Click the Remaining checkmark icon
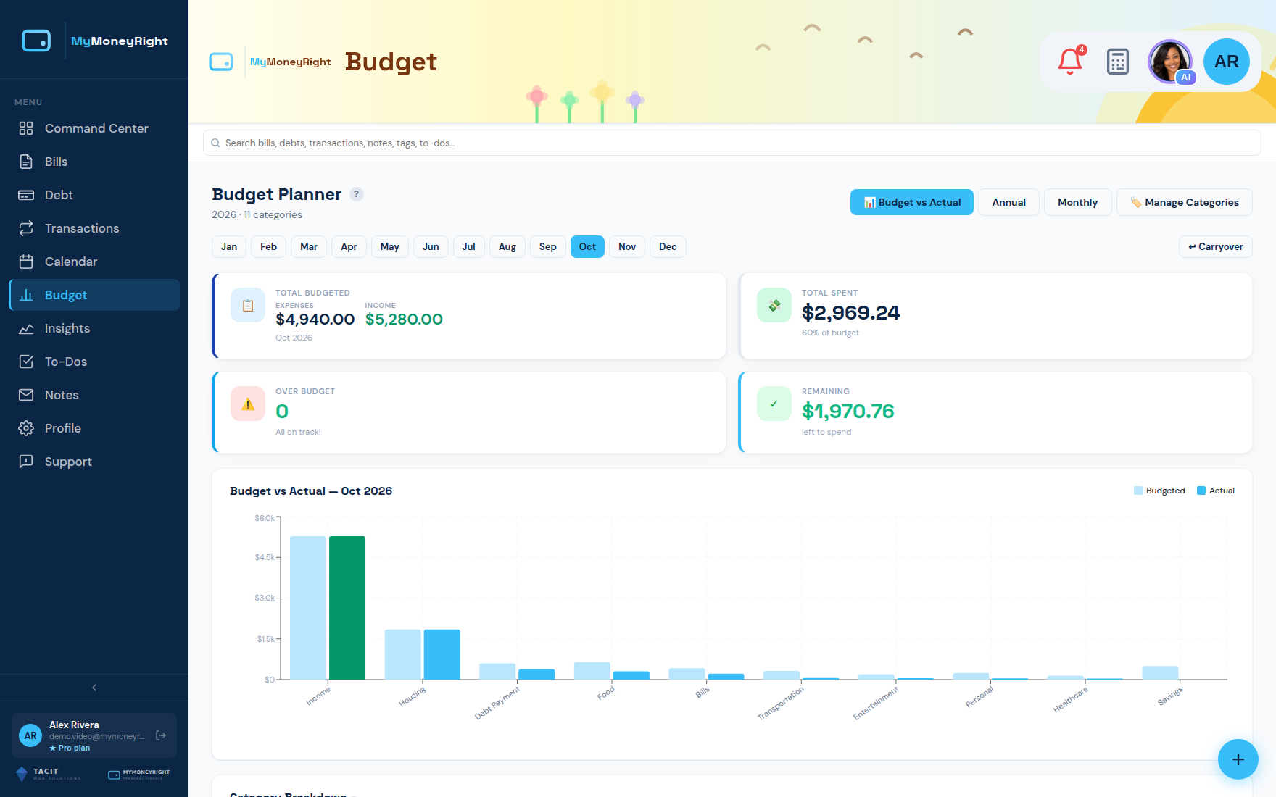1276x797 pixels. point(774,404)
